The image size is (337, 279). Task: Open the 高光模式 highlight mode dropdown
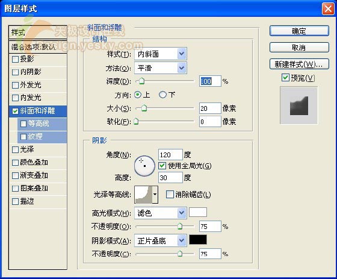161,213
